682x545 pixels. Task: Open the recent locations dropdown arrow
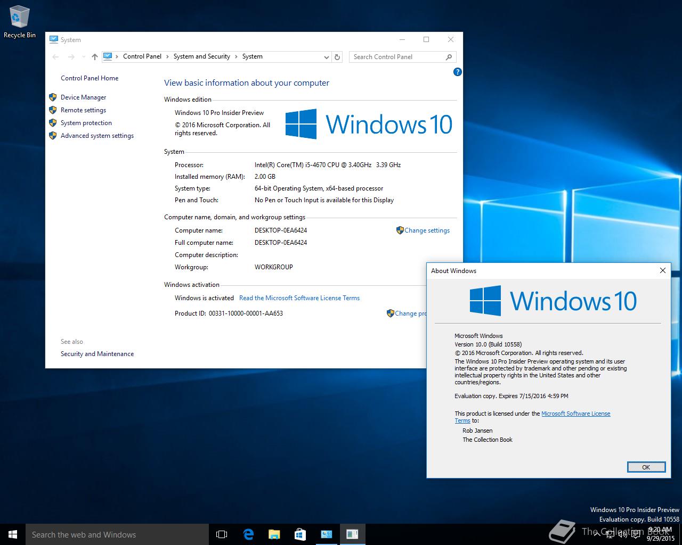[x=83, y=57]
